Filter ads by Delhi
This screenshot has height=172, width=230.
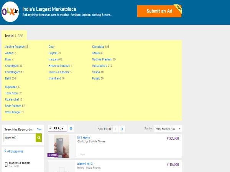pos(11,78)
